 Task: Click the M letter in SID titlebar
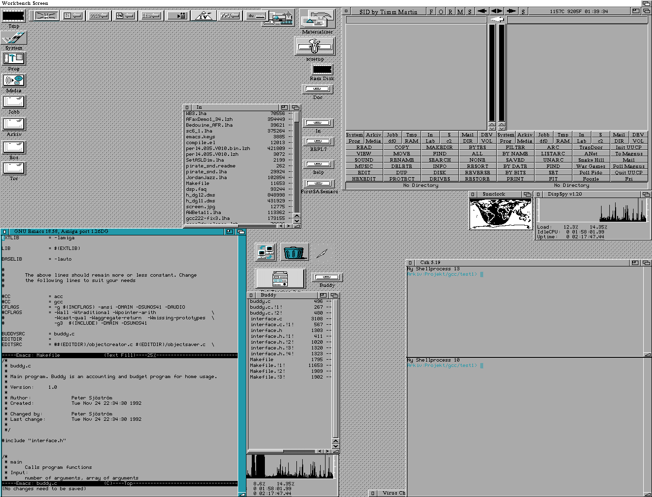pos(460,12)
